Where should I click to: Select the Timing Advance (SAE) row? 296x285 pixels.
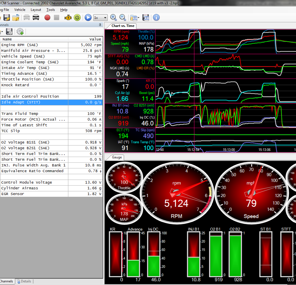51,74
